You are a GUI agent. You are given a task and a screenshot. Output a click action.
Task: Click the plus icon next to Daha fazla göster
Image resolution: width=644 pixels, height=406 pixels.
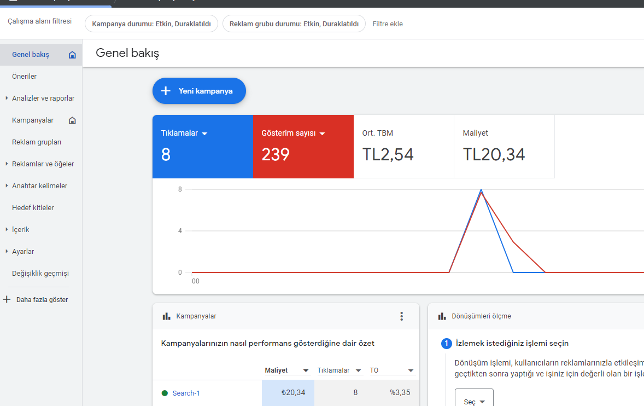pos(7,299)
